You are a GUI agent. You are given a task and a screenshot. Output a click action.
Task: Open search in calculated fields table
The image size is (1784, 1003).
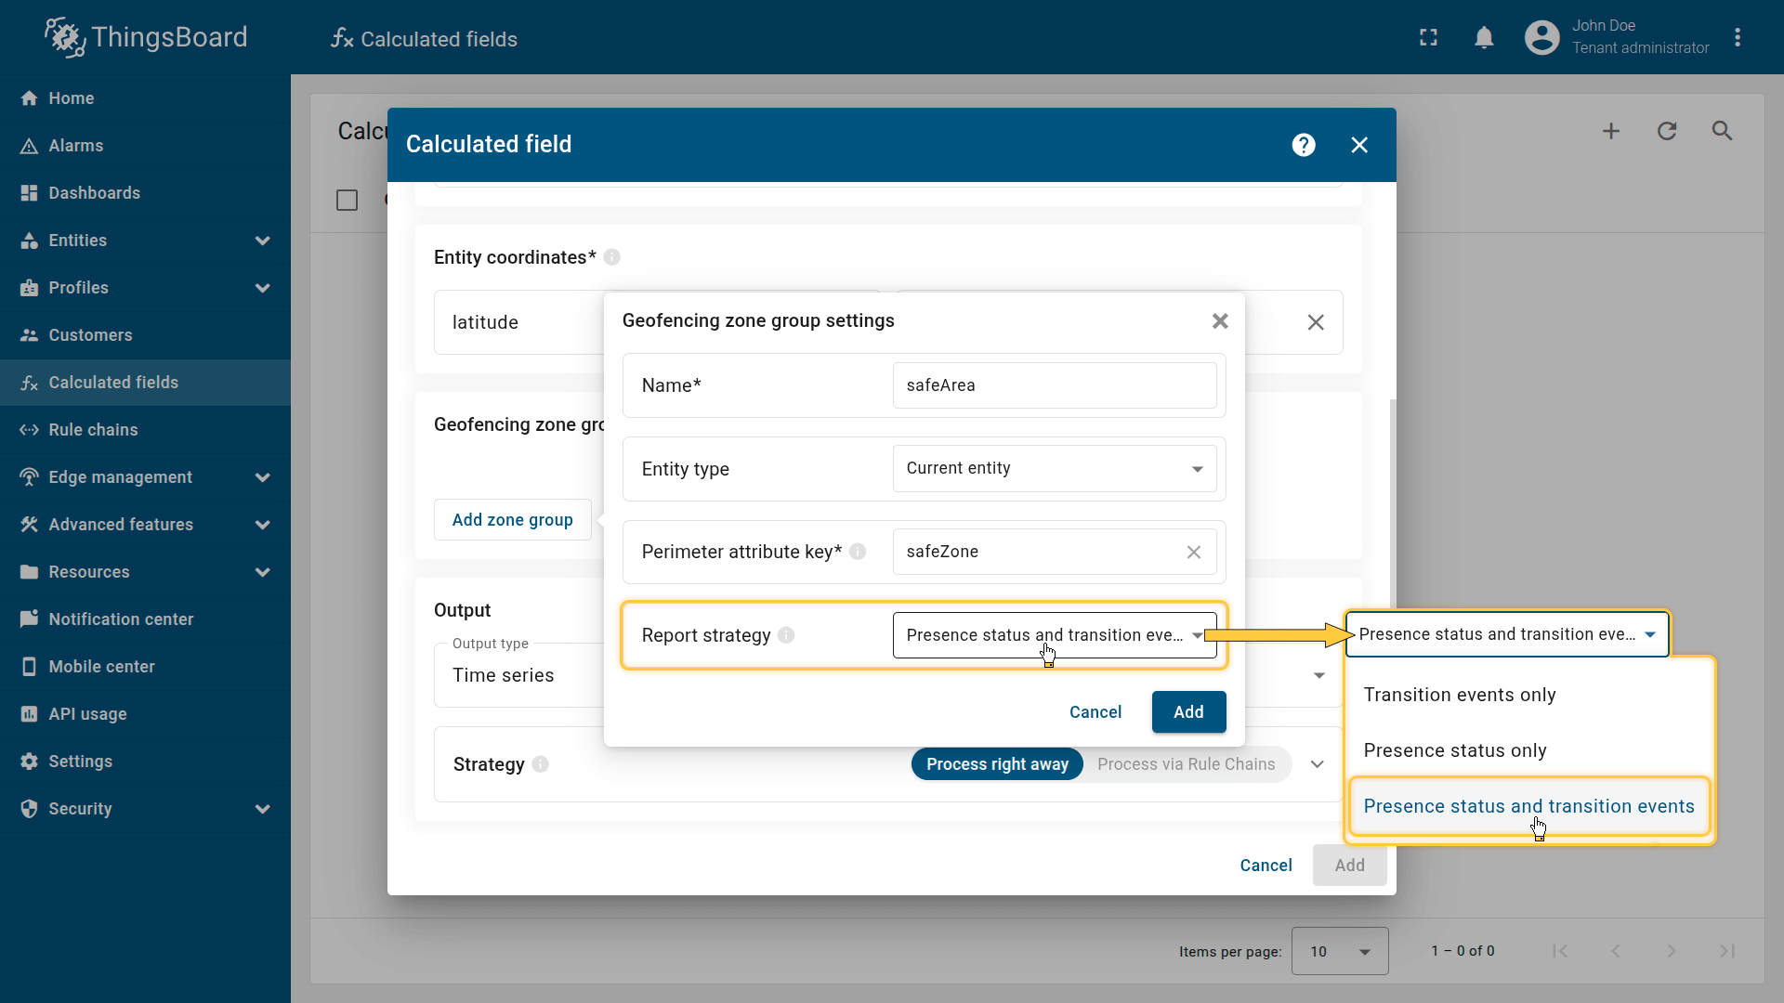pos(1722,131)
